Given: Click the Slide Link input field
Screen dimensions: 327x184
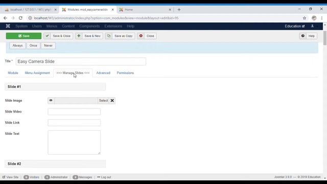Looking at the screenshot, I should click(x=74, y=123).
